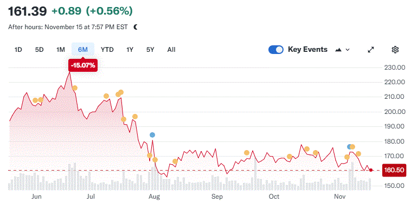Click the after-hours moon icon

[136, 27]
